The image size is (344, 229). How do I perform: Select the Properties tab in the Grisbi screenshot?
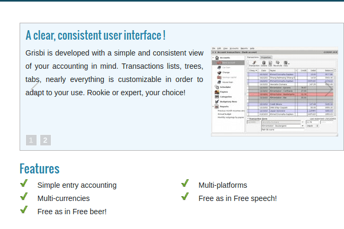[266, 57]
